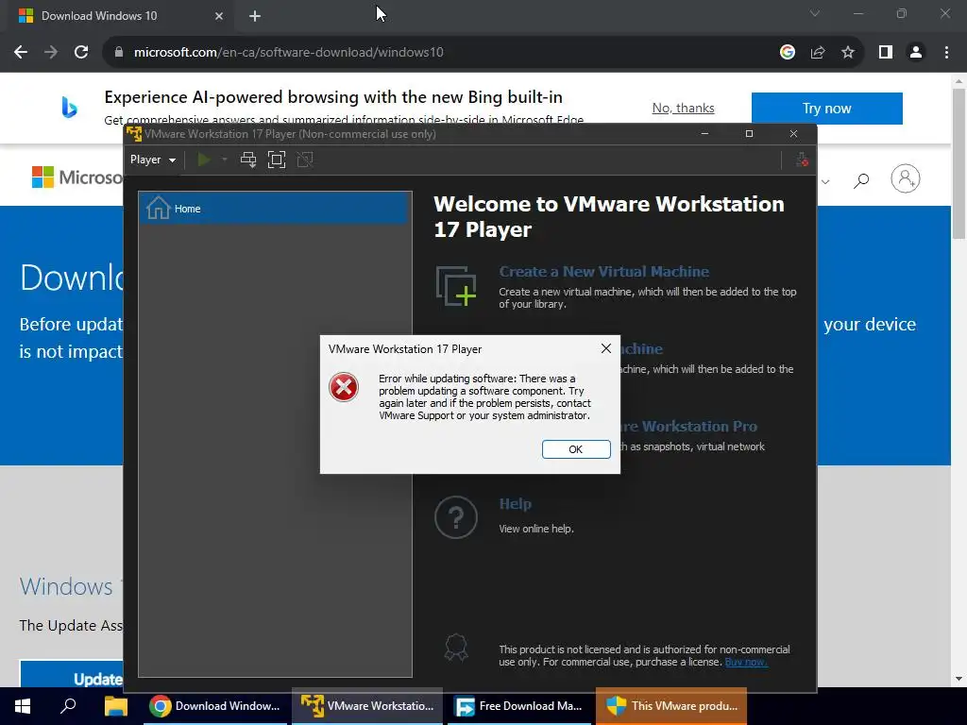The height and width of the screenshot is (725, 967).
Task: Click OK in the VMware error dialog
Action: tap(576, 449)
